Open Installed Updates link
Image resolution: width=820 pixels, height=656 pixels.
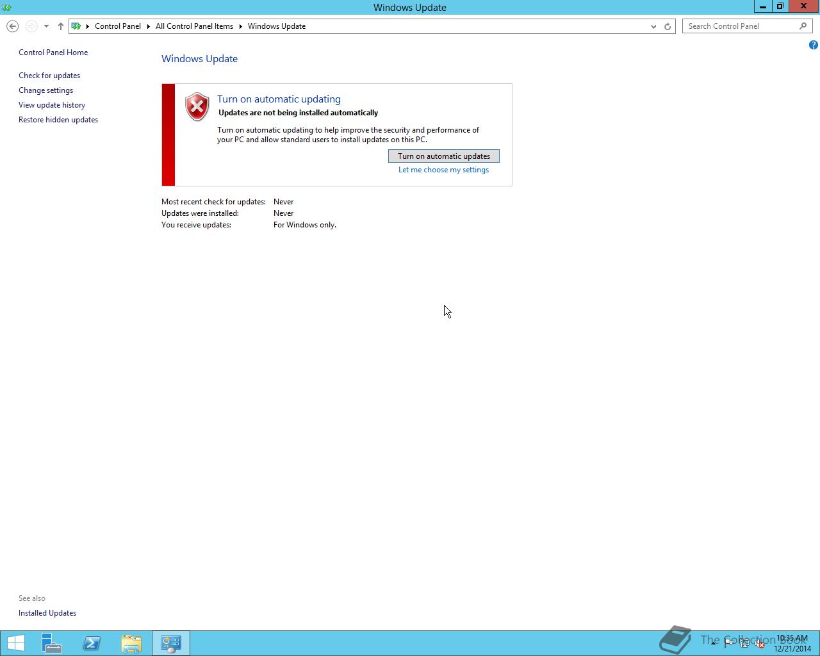47,613
